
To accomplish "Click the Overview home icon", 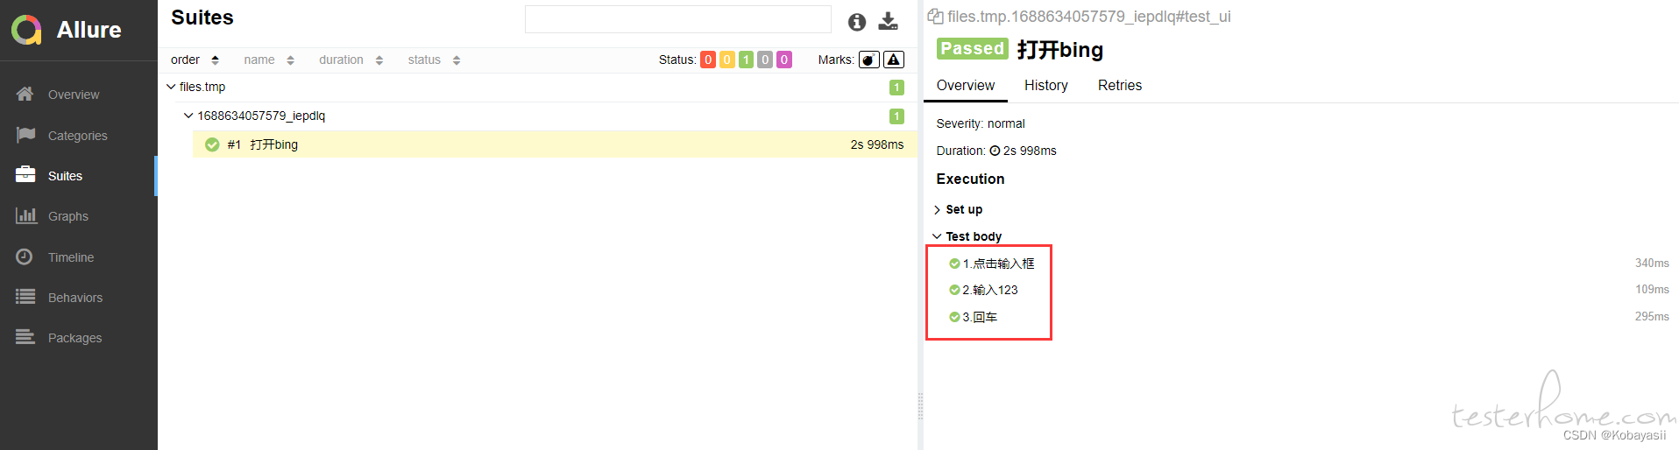I will click(x=25, y=94).
